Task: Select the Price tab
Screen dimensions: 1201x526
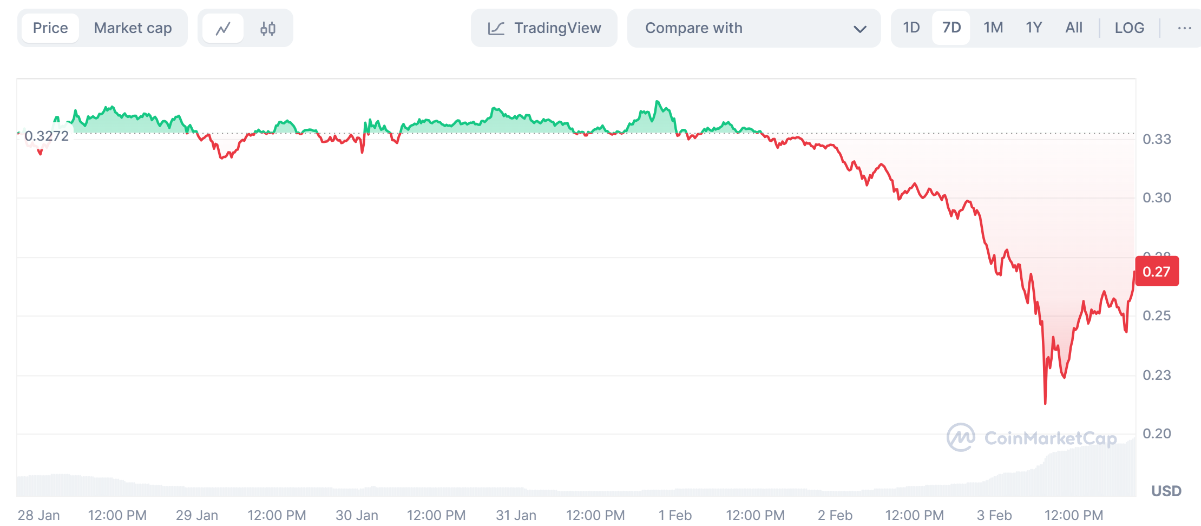Action: click(50, 28)
